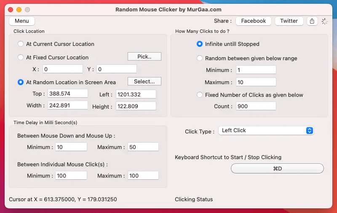Click the How Many Clicks to do ? heading
The width and height of the screenshot is (337, 213).
click(202, 31)
